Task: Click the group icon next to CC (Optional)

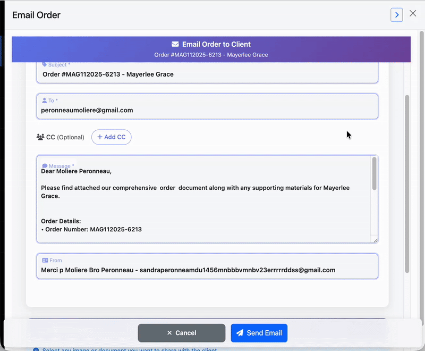Action: (40, 137)
